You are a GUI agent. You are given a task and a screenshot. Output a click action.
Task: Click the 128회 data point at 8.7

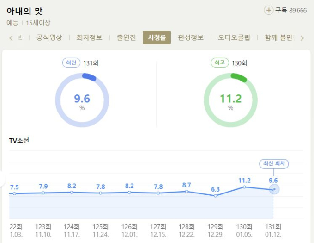187,192
